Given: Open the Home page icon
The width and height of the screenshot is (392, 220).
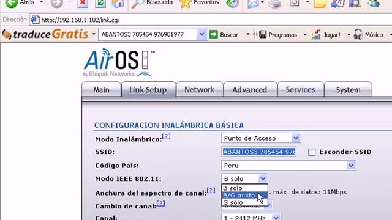Looking at the screenshot, I should 118,3.
